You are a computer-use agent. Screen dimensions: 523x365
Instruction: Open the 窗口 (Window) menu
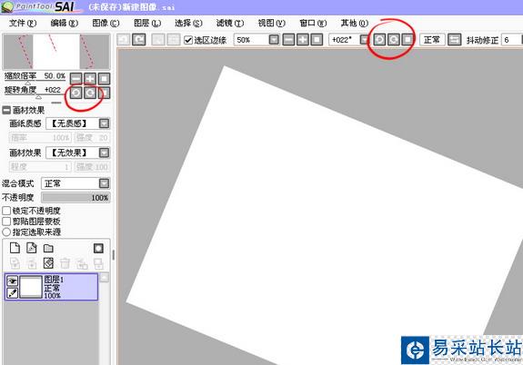tap(313, 23)
